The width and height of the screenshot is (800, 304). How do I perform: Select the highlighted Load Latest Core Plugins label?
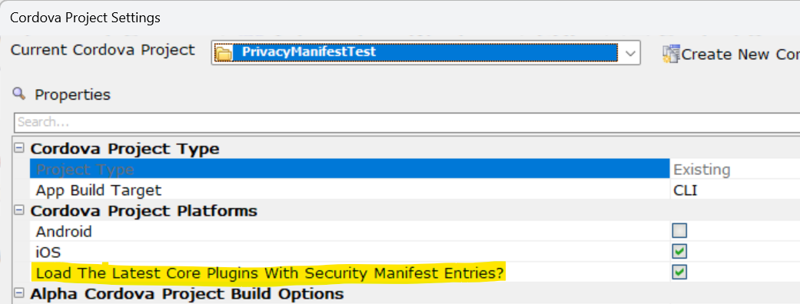point(268,273)
